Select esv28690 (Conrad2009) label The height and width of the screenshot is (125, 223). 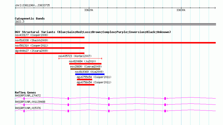coord(86,66)
